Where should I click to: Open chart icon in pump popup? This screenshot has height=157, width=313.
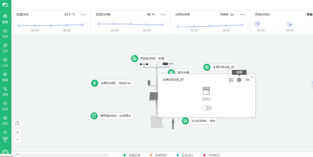pyautogui.click(x=231, y=80)
